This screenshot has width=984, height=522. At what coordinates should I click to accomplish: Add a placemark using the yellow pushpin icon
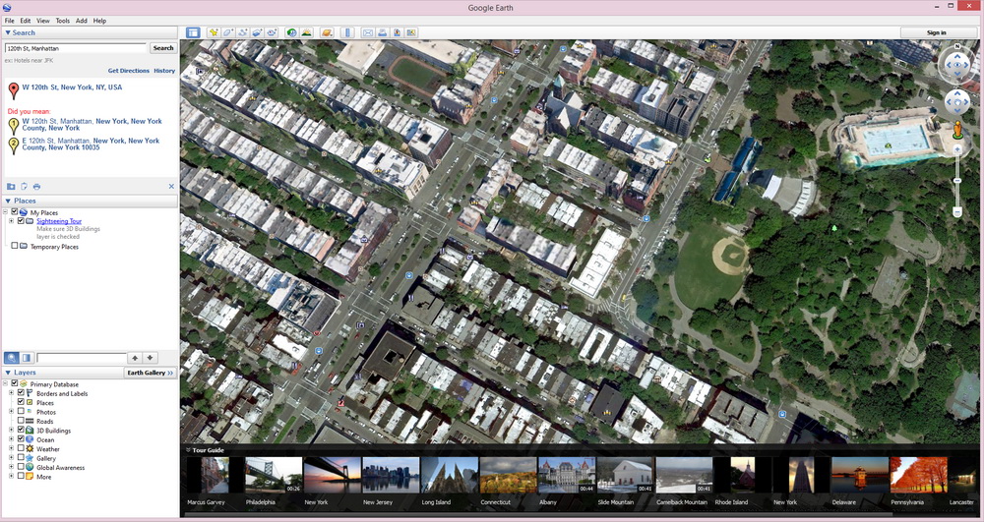(x=214, y=32)
